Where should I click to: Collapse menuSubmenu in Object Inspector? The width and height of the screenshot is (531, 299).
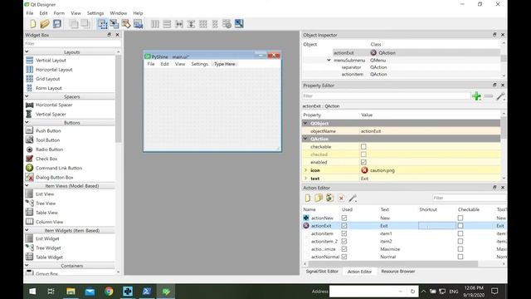point(329,61)
